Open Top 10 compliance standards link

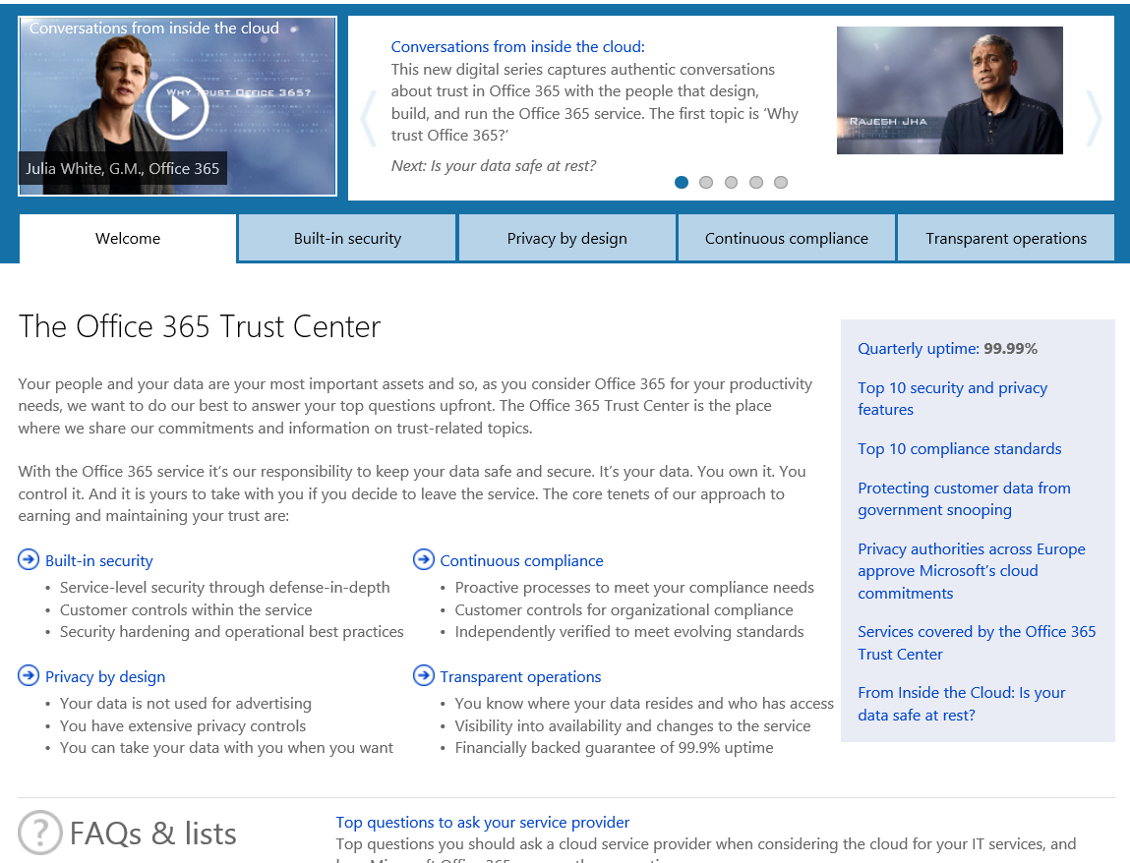click(959, 449)
